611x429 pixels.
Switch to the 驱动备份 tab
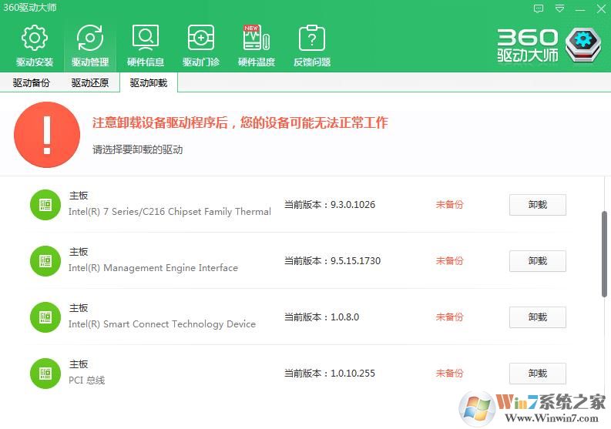[32, 82]
